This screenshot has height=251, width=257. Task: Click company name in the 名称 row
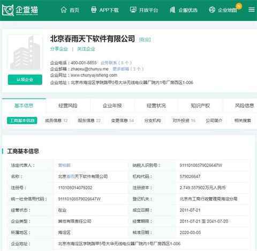click(83, 176)
